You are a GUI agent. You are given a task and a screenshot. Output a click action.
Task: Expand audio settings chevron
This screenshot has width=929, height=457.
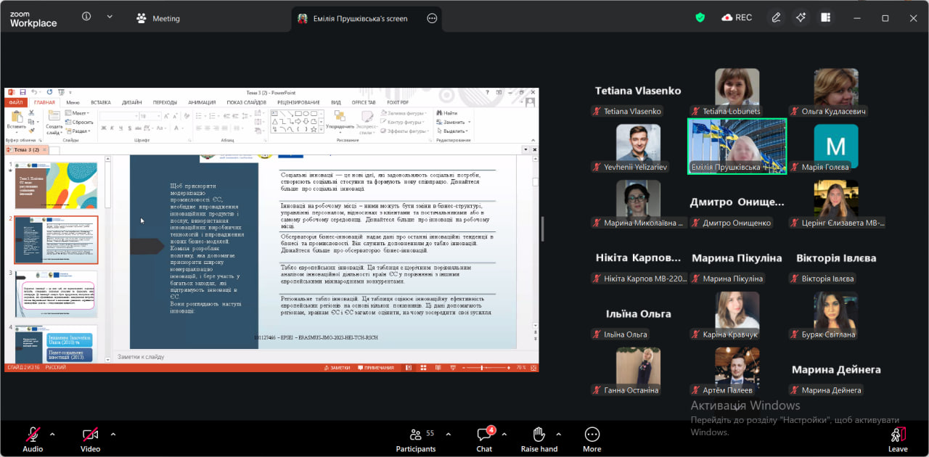[52, 434]
